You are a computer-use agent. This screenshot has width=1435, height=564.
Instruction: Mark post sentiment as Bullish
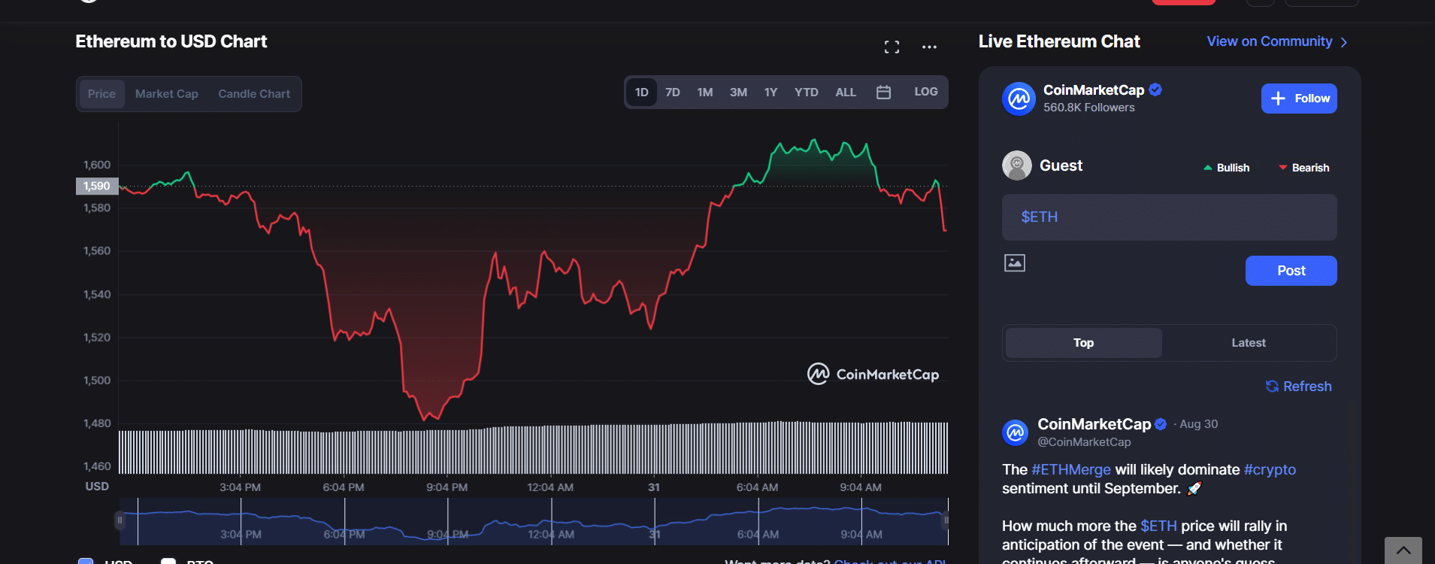(x=1226, y=168)
